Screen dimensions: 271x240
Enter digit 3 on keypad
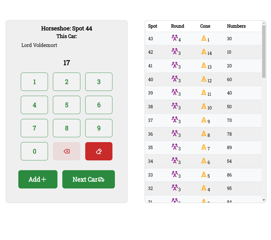click(x=99, y=82)
